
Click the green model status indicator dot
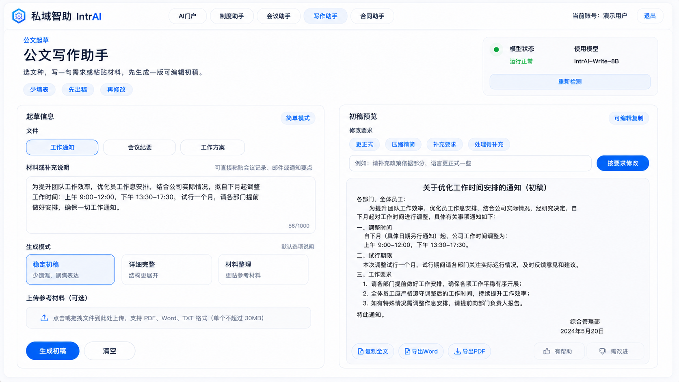coord(496,50)
